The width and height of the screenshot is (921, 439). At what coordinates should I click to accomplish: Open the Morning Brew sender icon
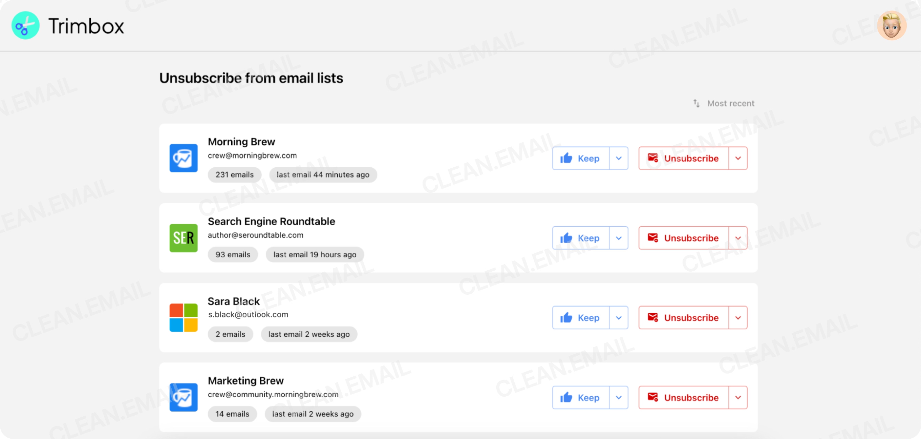(x=184, y=158)
